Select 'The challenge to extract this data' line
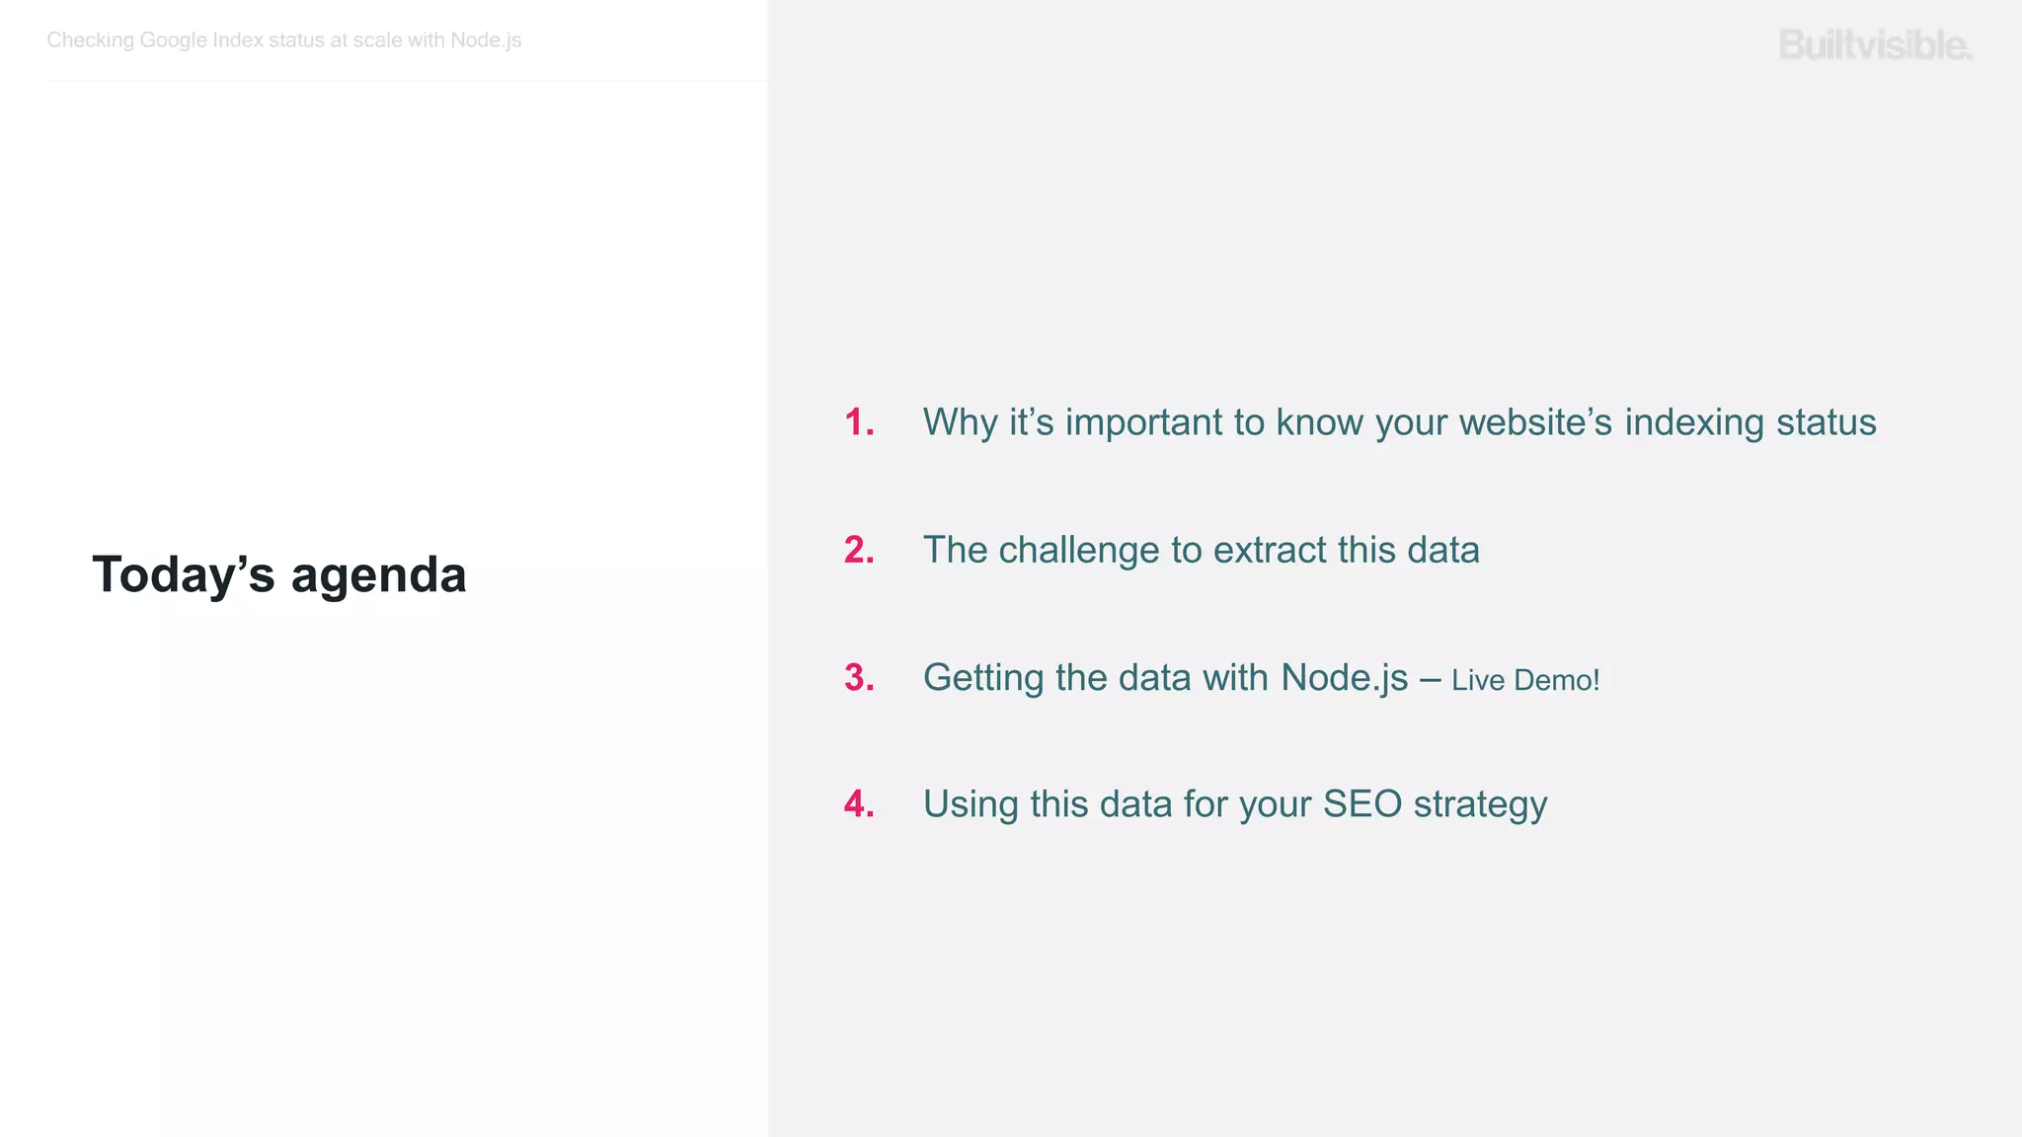This screenshot has width=2022, height=1137. pos(1202,550)
